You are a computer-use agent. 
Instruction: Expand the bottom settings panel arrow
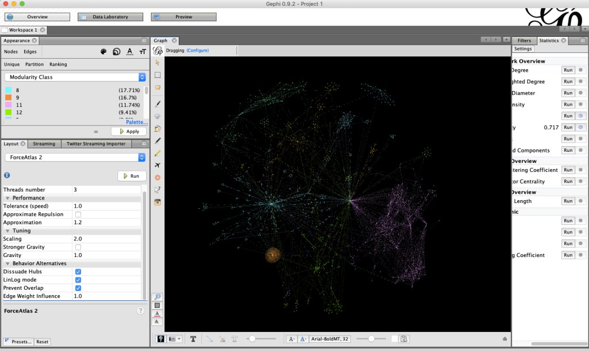(x=505, y=339)
